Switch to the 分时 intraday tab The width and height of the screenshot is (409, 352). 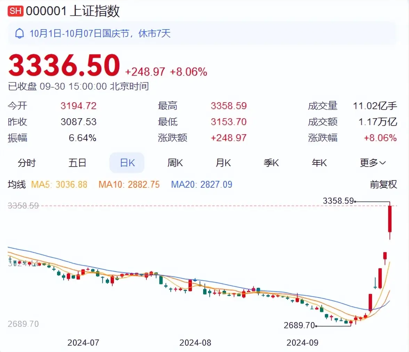[27, 163]
